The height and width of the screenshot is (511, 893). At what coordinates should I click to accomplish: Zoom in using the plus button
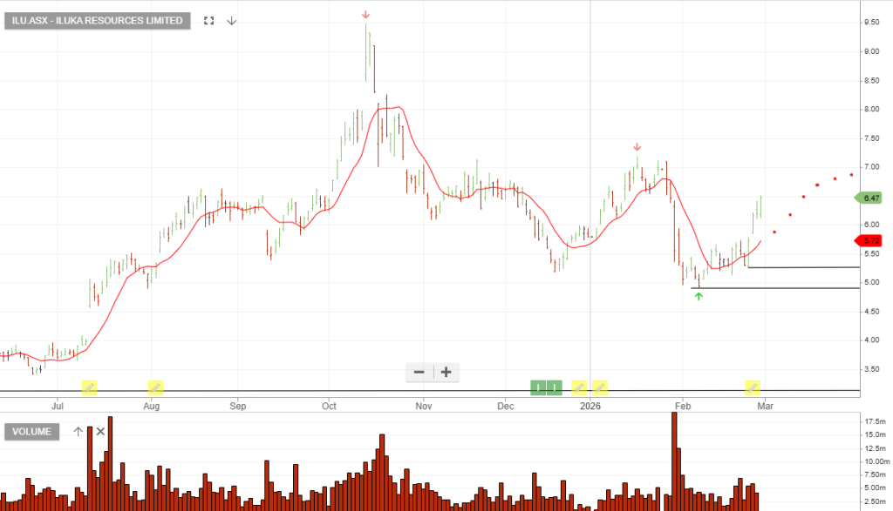pyautogui.click(x=446, y=373)
